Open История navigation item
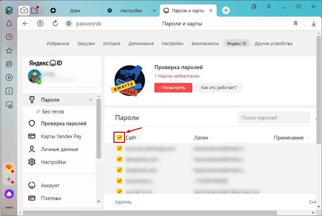 point(112,44)
